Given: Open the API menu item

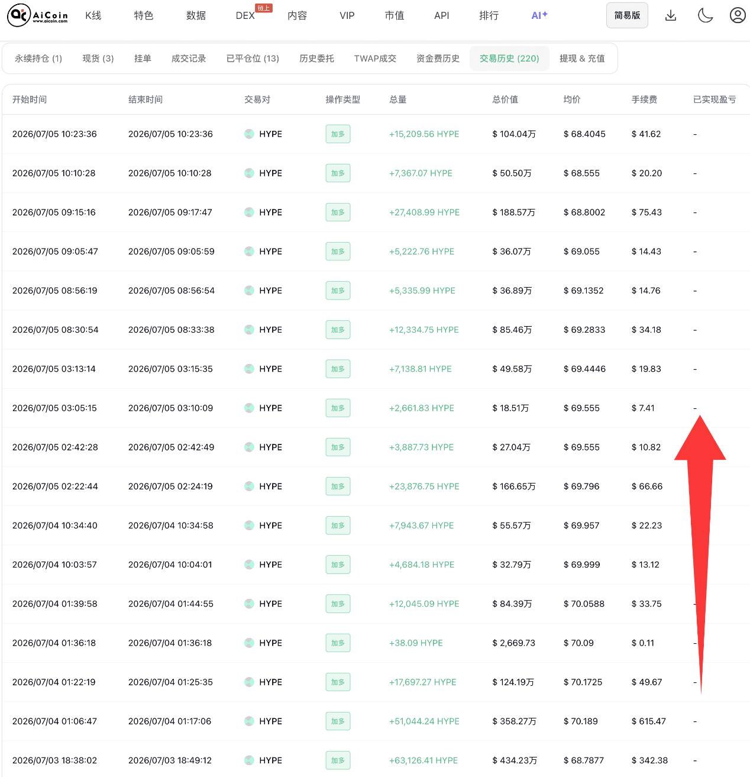Looking at the screenshot, I should coord(442,15).
